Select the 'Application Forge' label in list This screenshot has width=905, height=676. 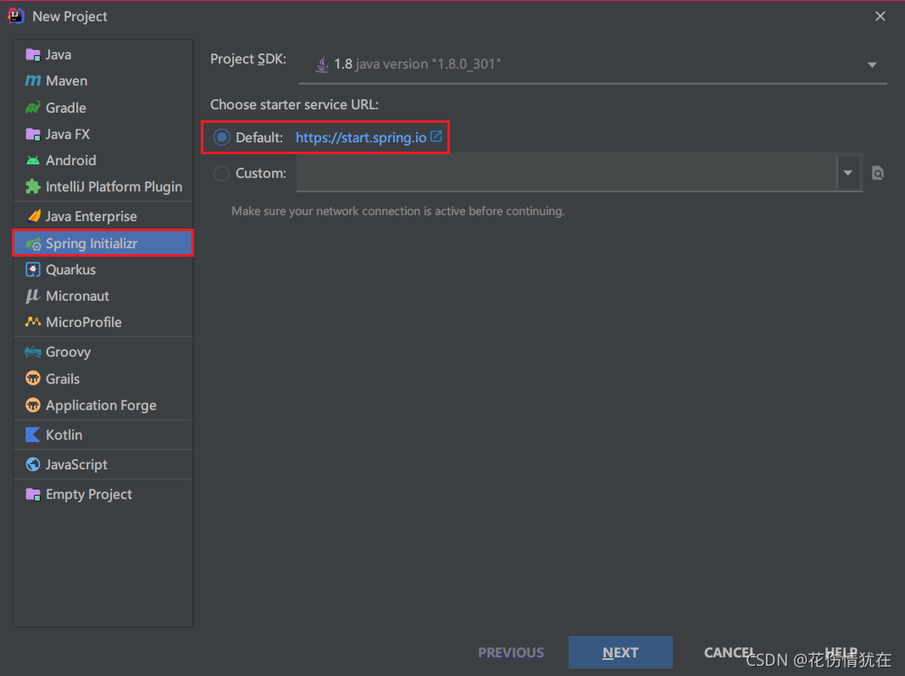[x=101, y=405]
